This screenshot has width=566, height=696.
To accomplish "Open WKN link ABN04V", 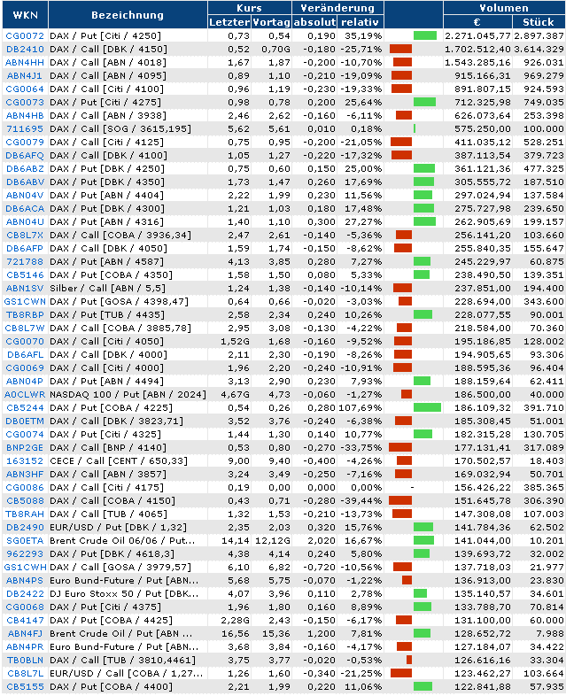I will 25,196.
